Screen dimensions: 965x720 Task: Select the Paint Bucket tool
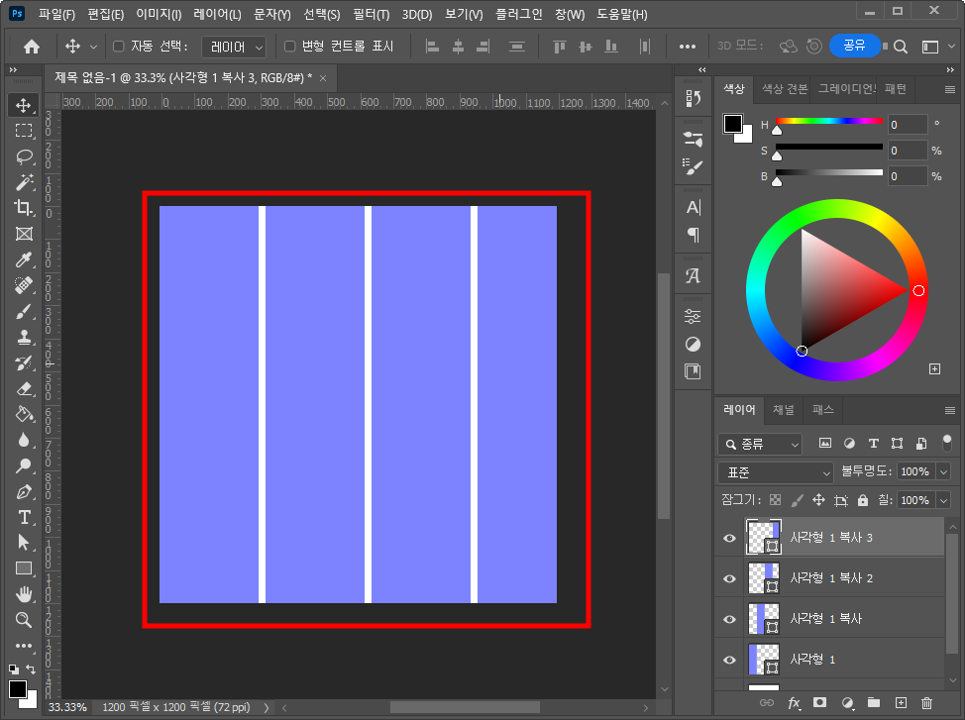[x=24, y=414]
